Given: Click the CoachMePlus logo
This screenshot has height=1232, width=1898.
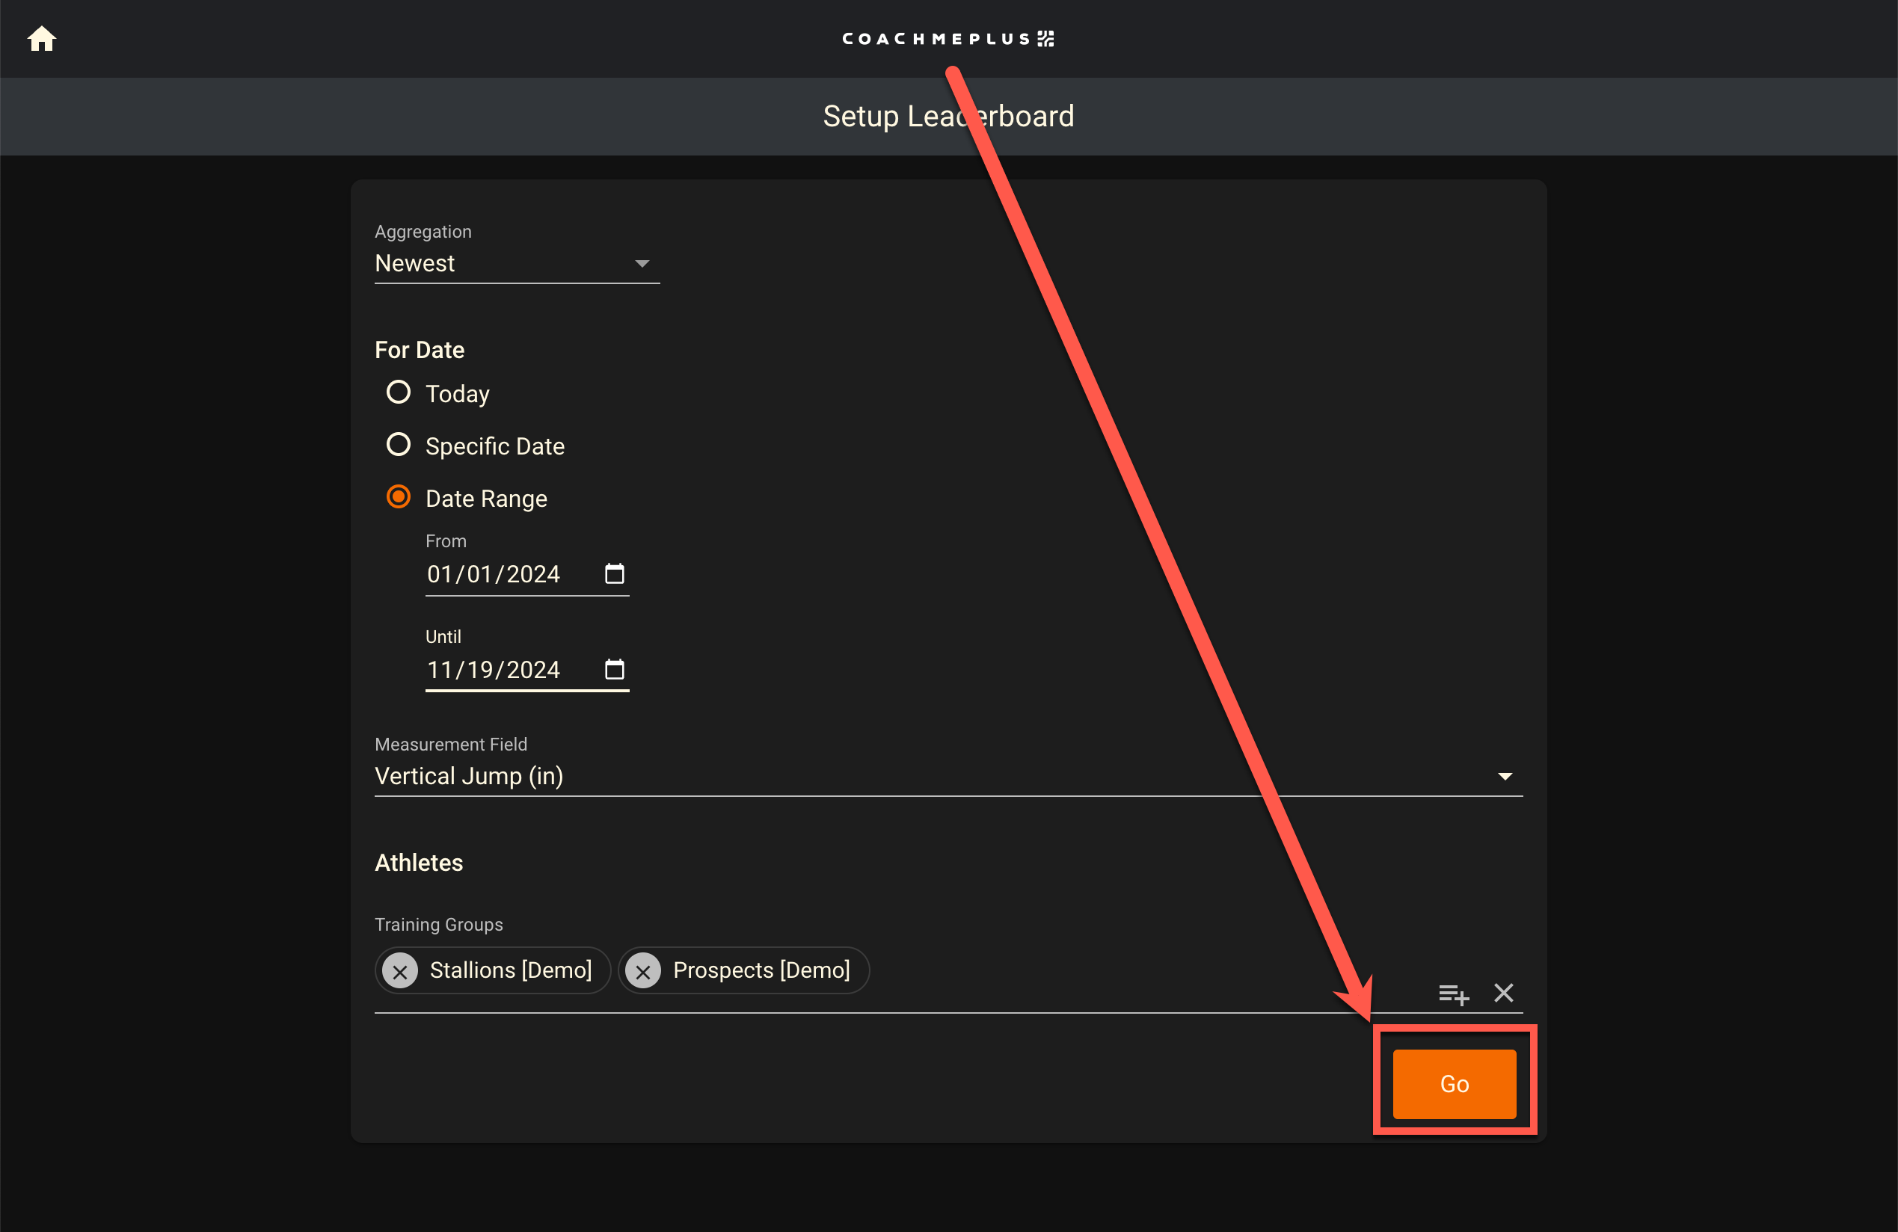Looking at the screenshot, I should click(948, 38).
